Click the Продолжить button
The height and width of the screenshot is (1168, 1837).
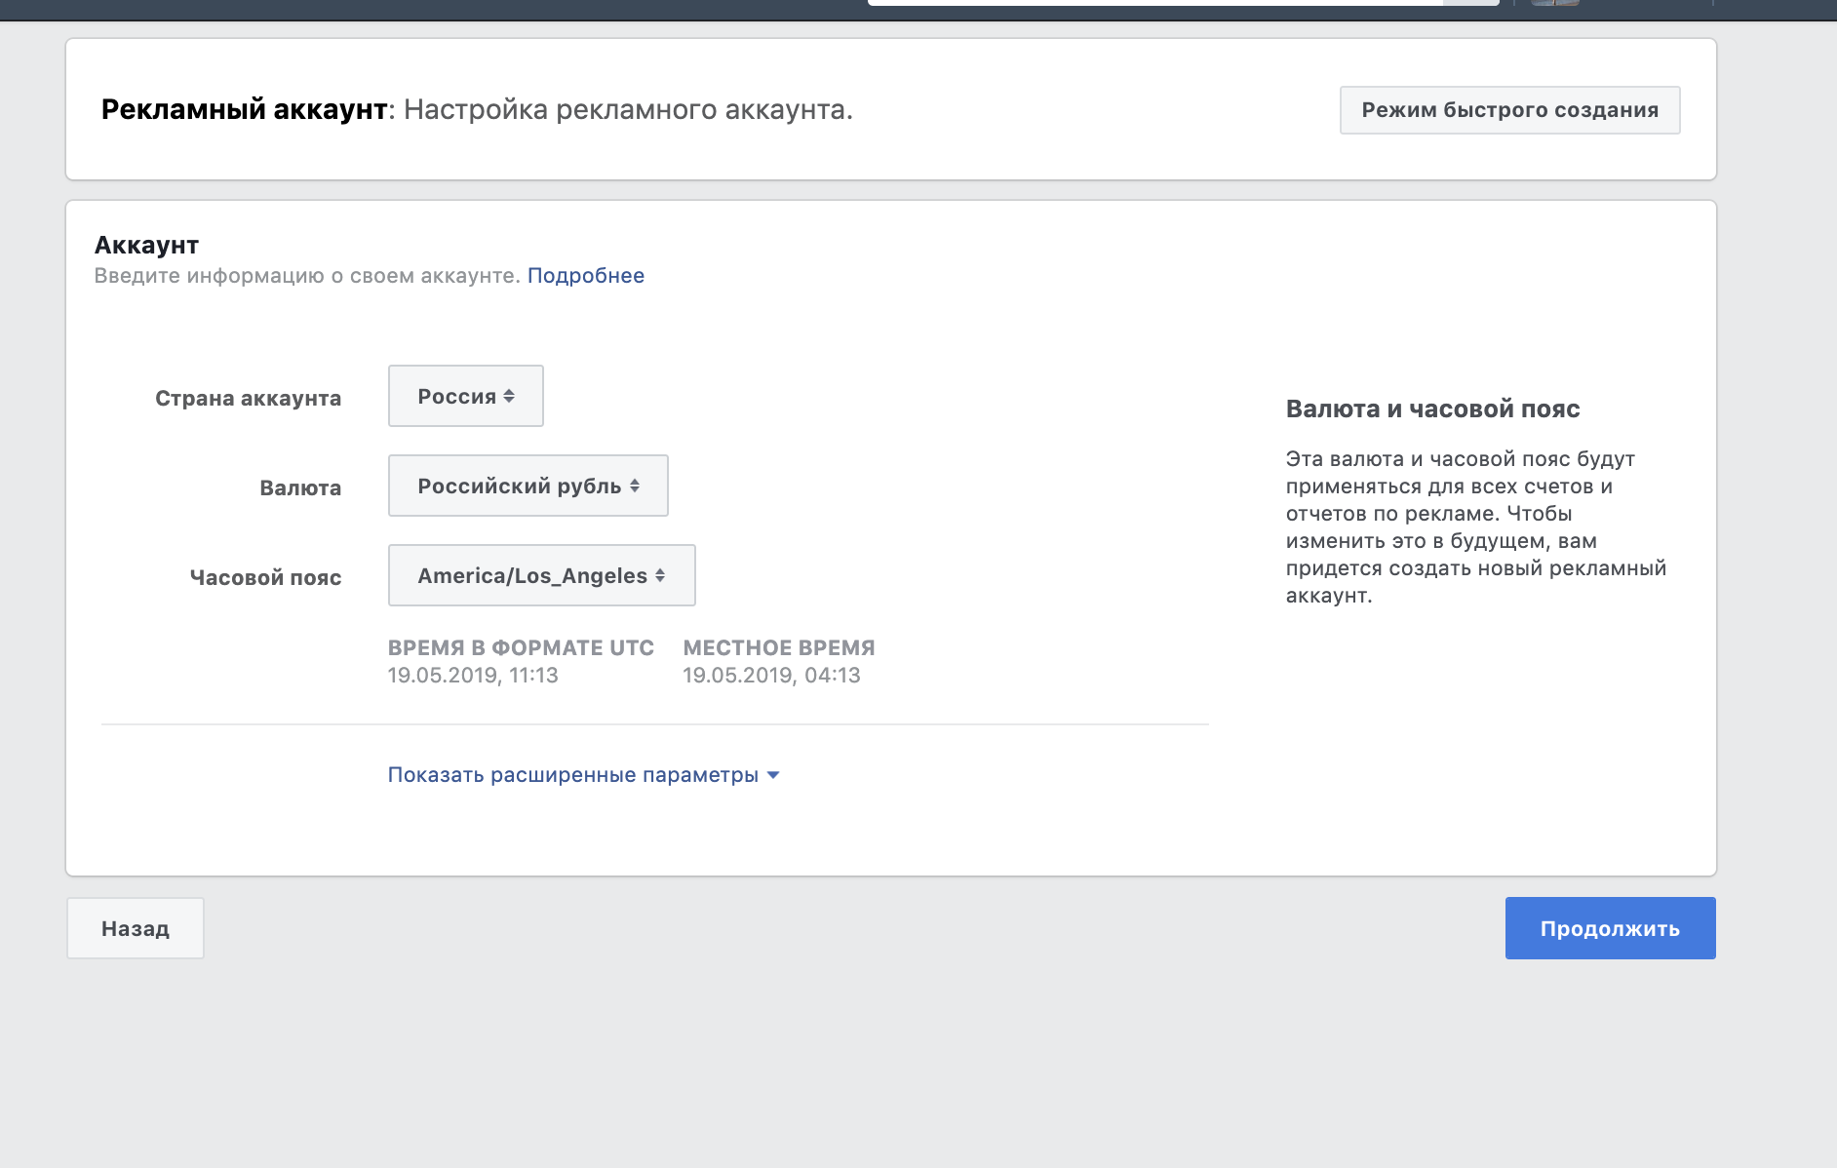point(1611,928)
